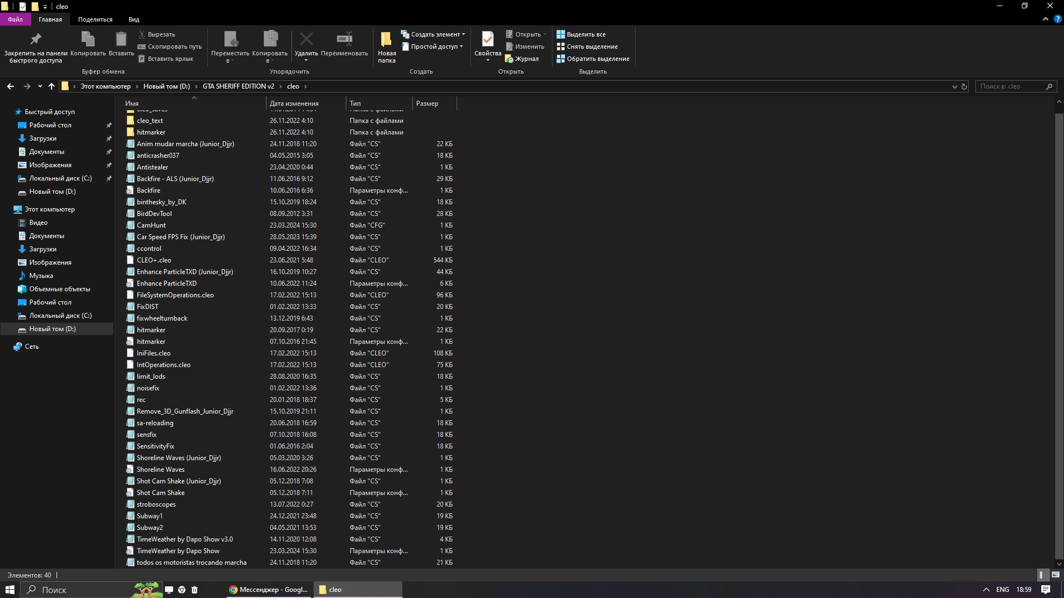The height and width of the screenshot is (598, 1064).
Task: Select the CLEO+.cleo file
Action: click(154, 260)
